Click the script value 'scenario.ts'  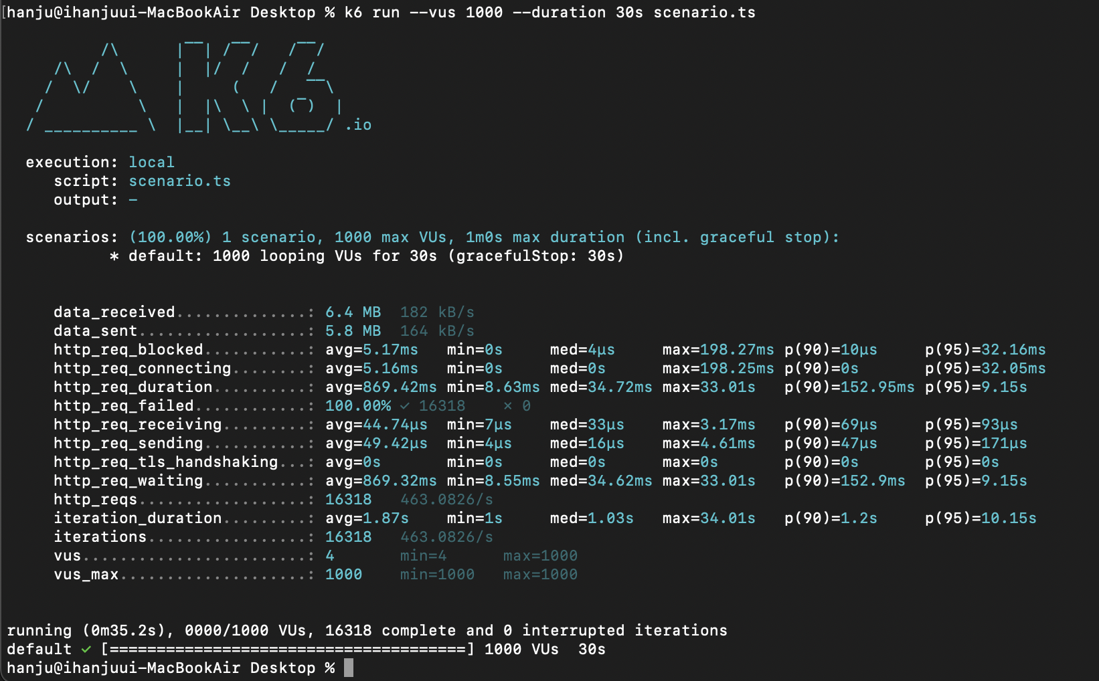[179, 181]
